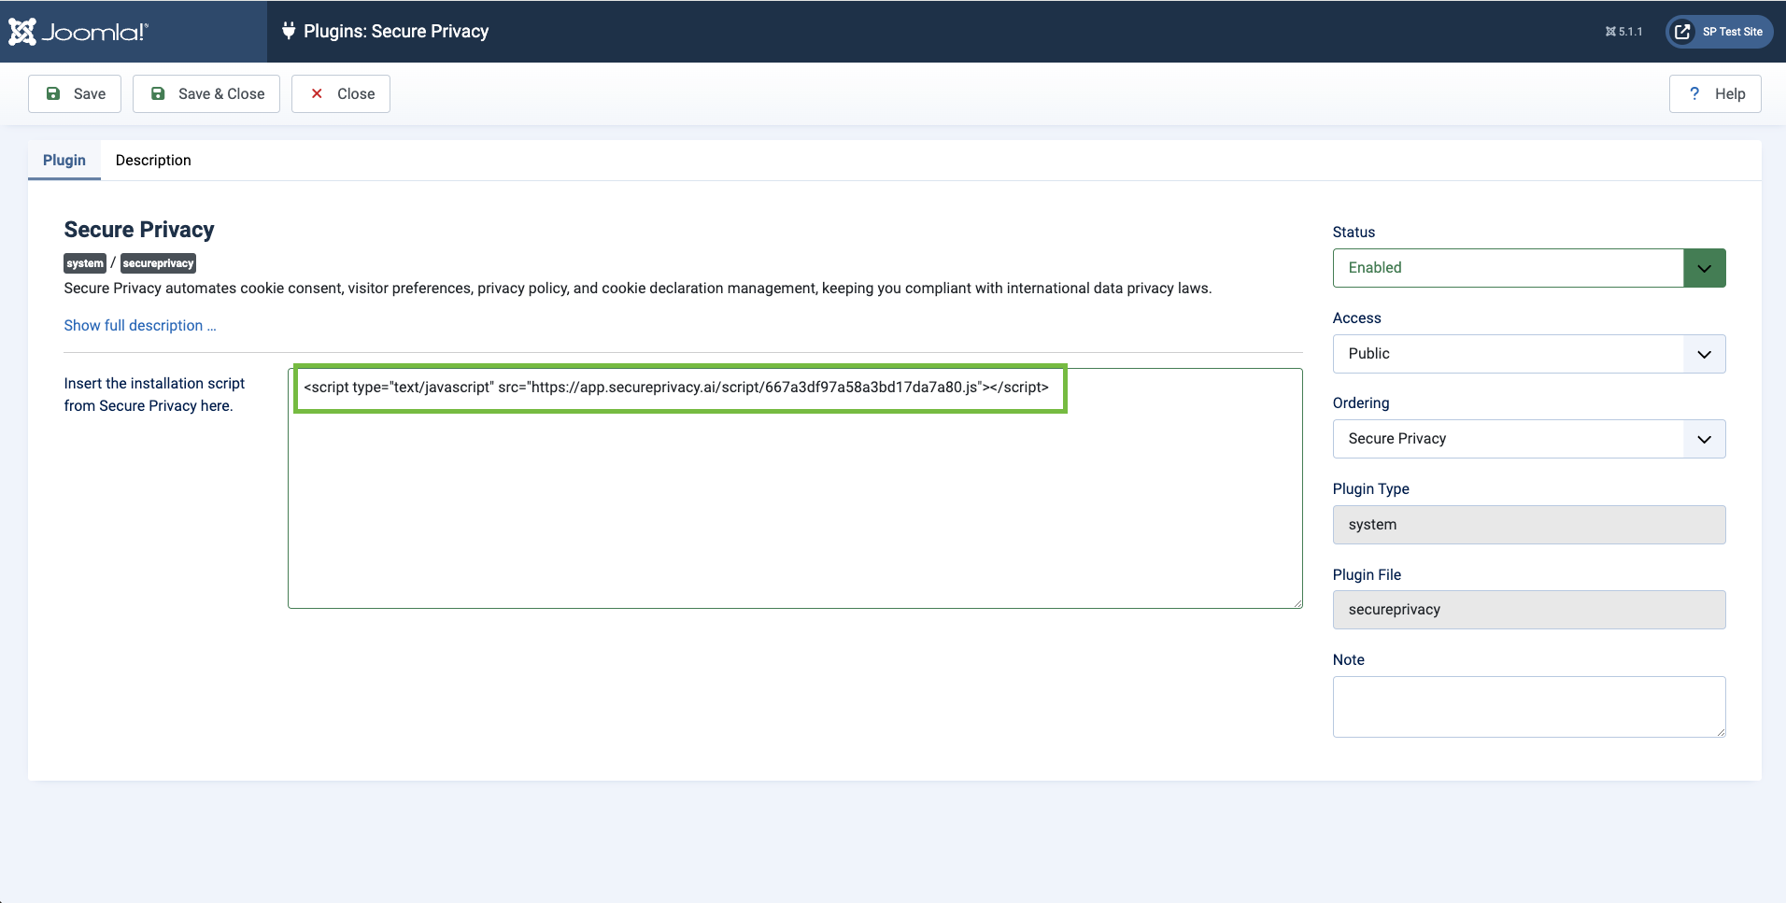Click the Joomla logo in header
This screenshot has height=903, width=1786.
(78, 32)
